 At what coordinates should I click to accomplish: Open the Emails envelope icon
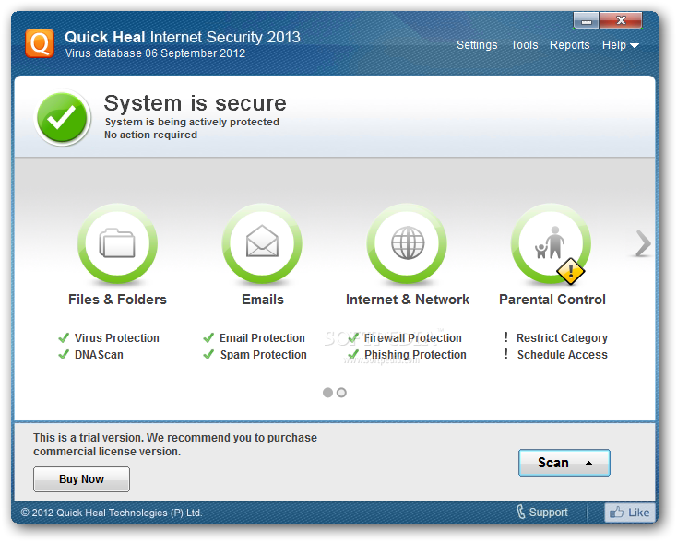click(262, 243)
